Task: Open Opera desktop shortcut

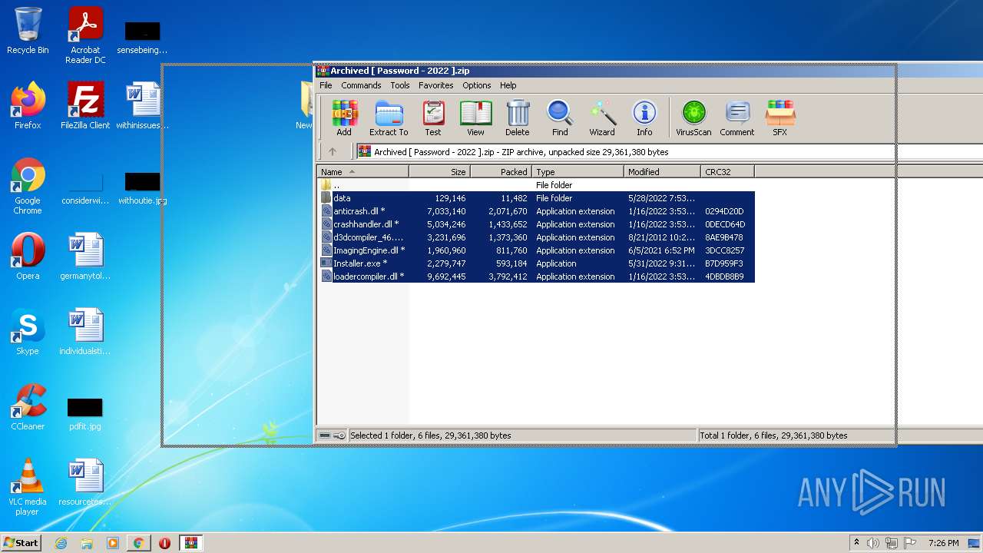Action: 28,257
